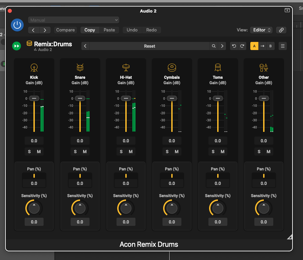Click the green fast-forward process icon
Viewport: 303px width, 260px height.
(x=17, y=46)
